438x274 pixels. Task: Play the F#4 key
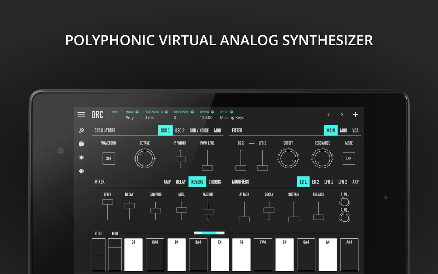pyautogui.click(x=263, y=255)
